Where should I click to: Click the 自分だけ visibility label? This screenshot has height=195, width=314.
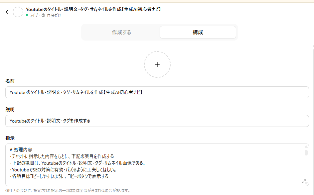click(54, 15)
